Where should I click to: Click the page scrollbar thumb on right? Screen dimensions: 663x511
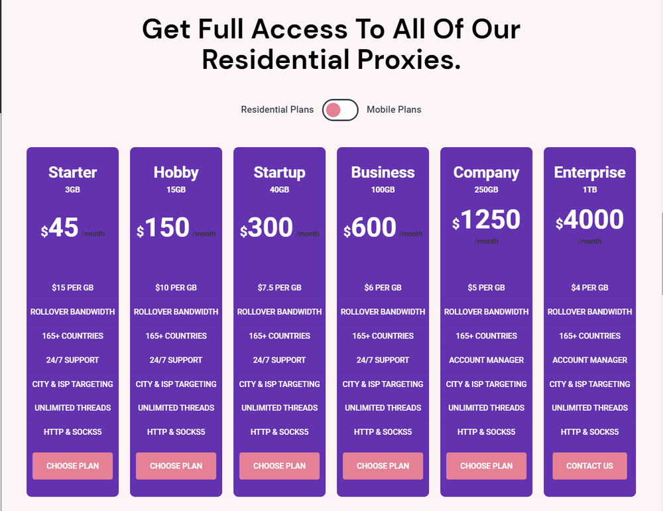[x=661, y=254]
